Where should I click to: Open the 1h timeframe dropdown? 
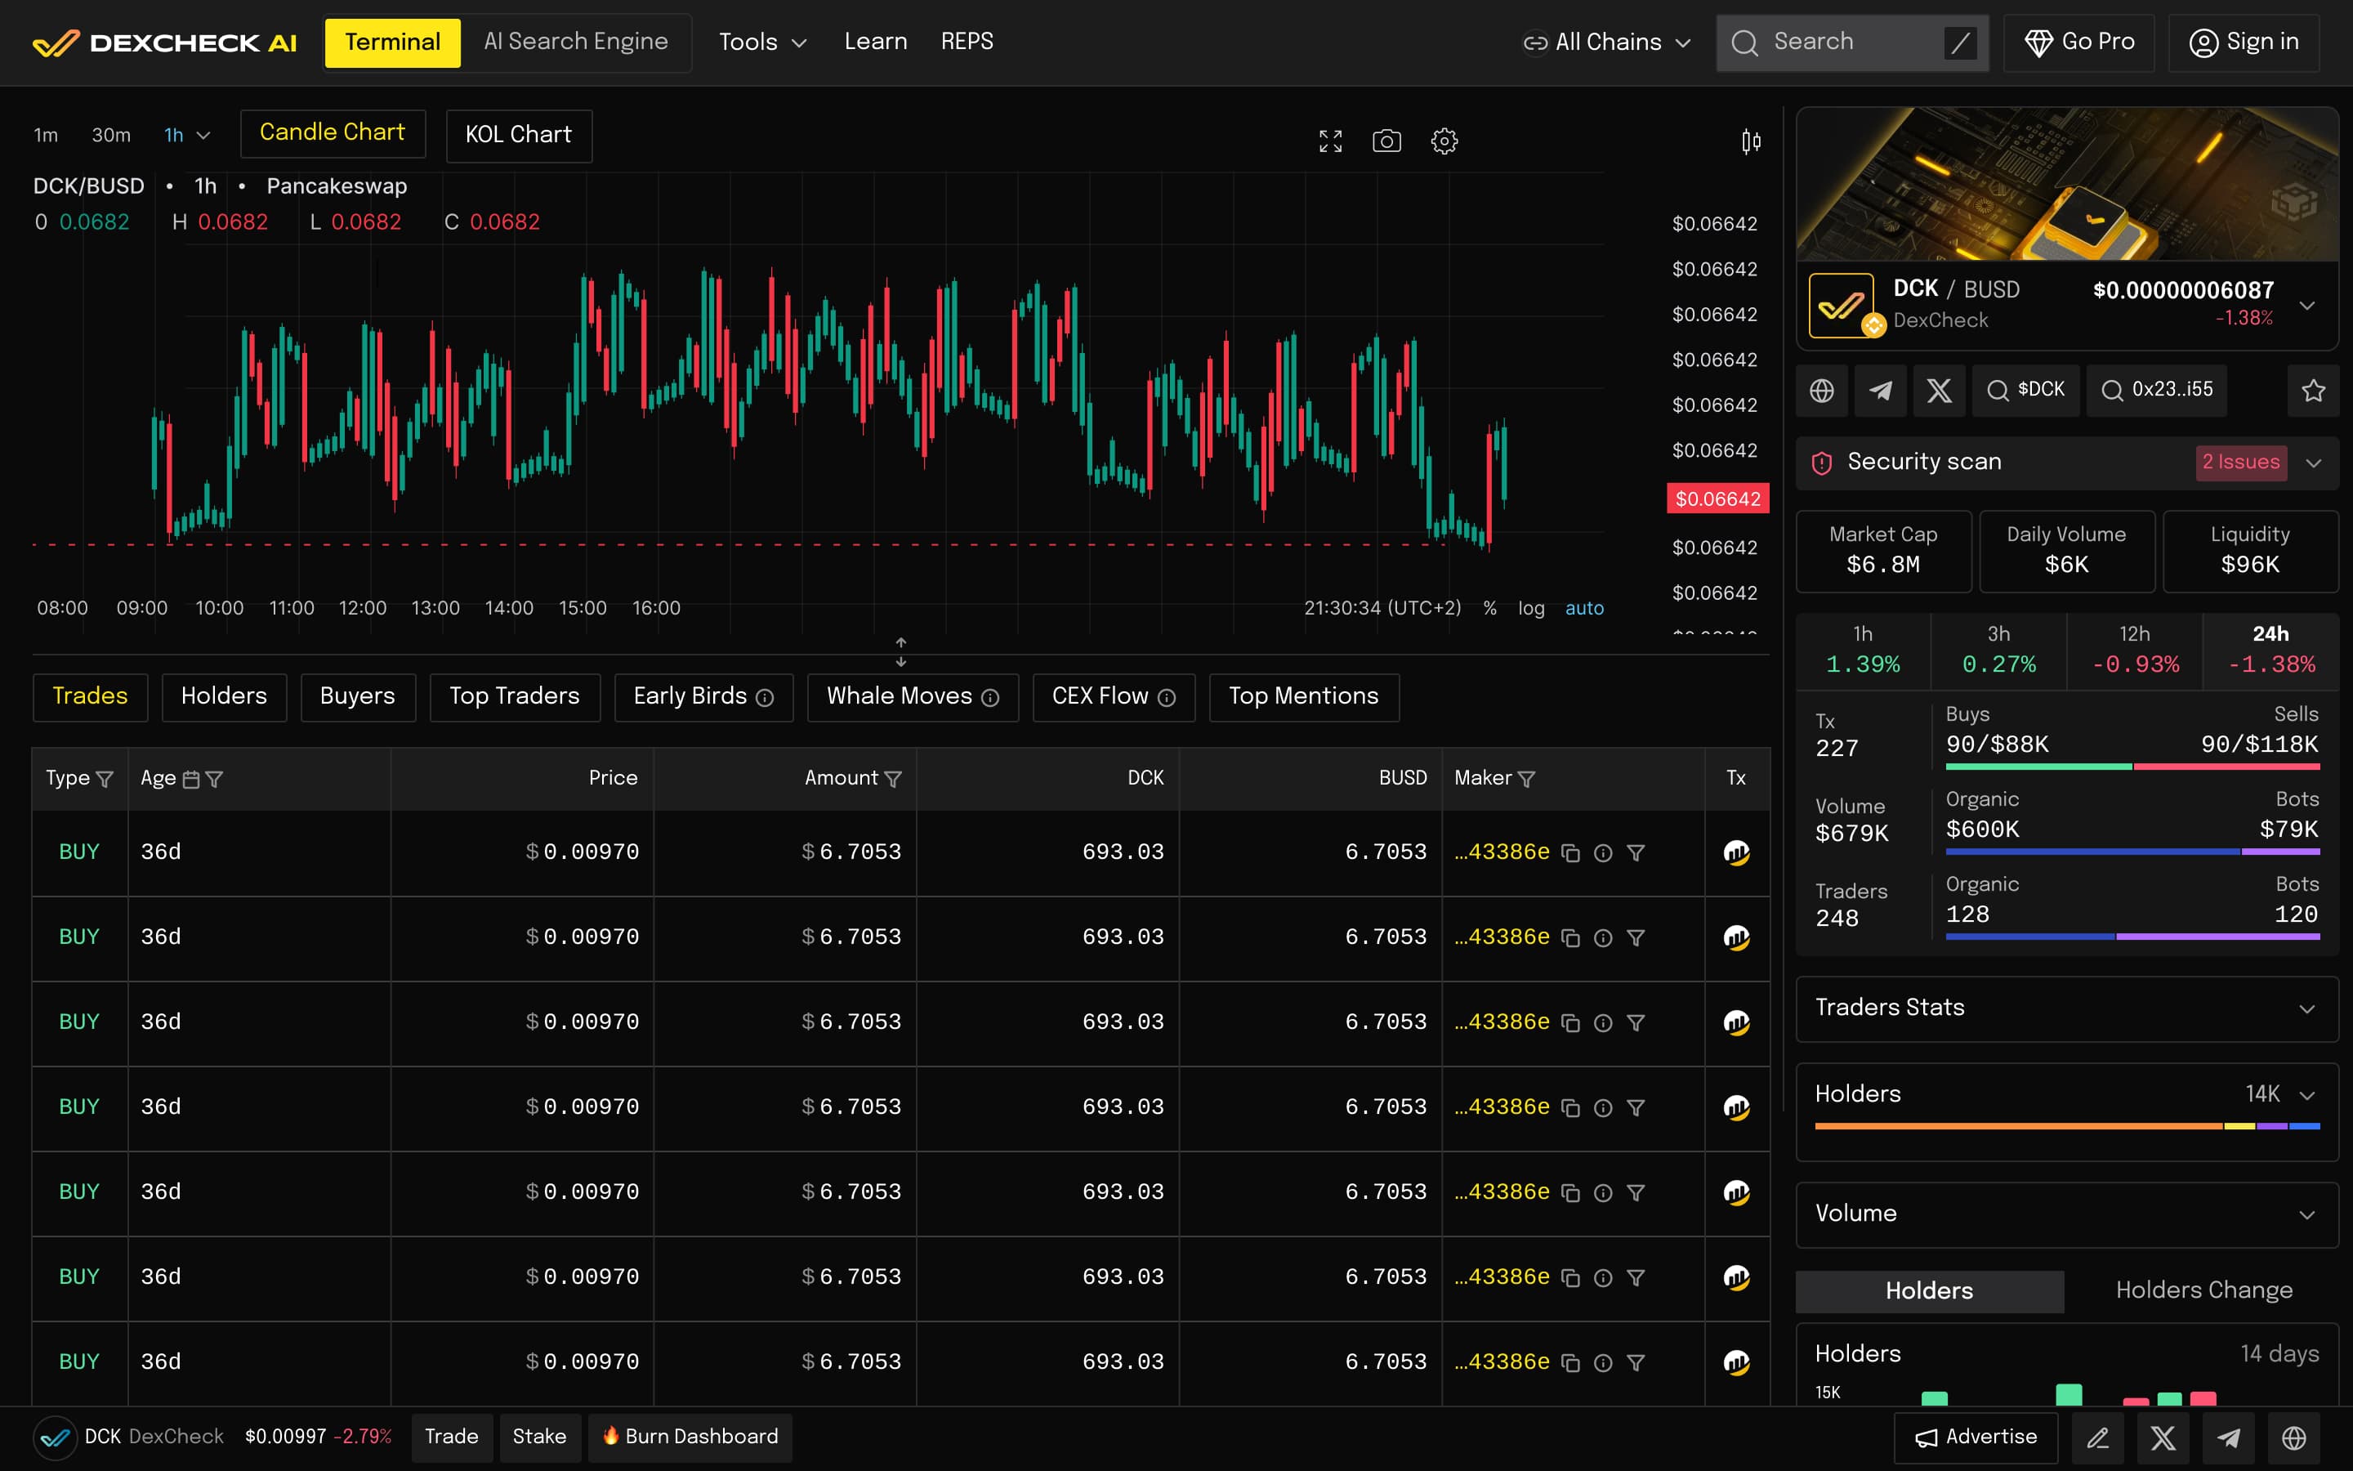[186, 135]
